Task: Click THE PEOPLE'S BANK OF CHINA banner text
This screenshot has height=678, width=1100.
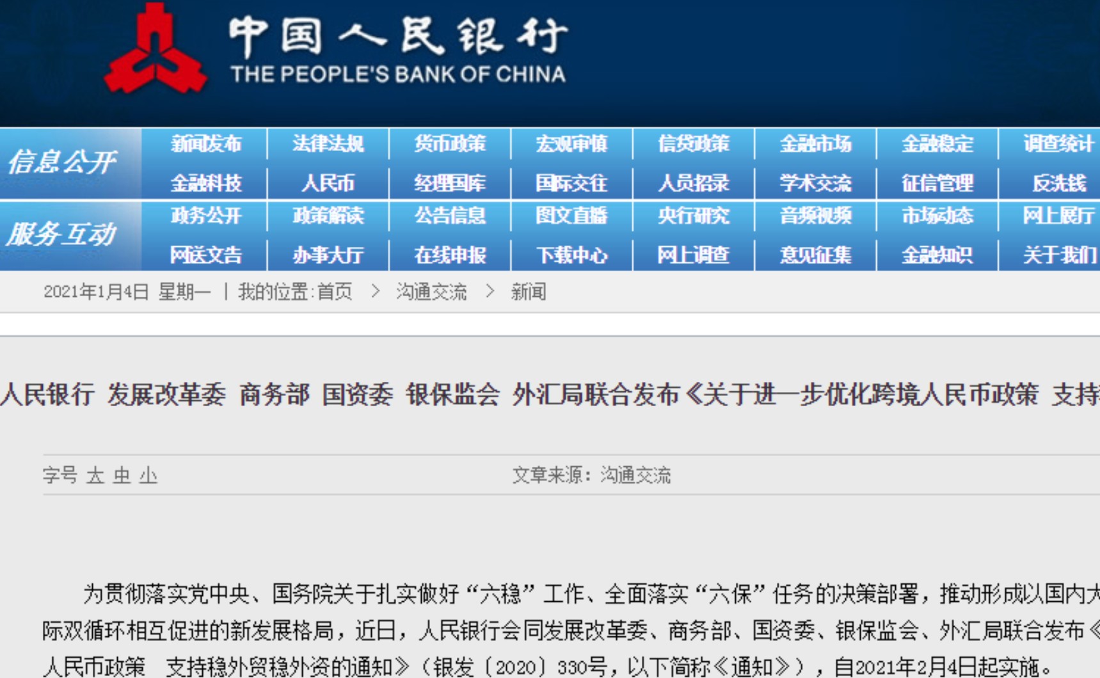Action: pyautogui.click(x=398, y=74)
